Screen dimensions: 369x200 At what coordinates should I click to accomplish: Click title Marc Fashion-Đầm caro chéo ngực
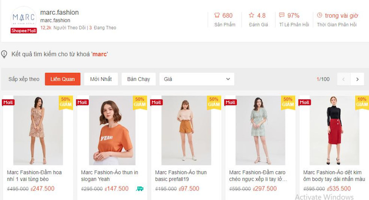click(x=258, y=176)
